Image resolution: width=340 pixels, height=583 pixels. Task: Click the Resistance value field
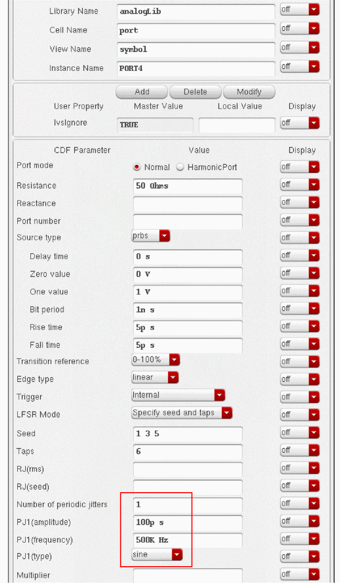tap(188, 186)
